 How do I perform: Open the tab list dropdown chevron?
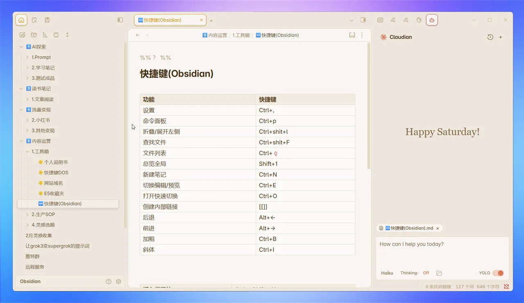point(352,20)
